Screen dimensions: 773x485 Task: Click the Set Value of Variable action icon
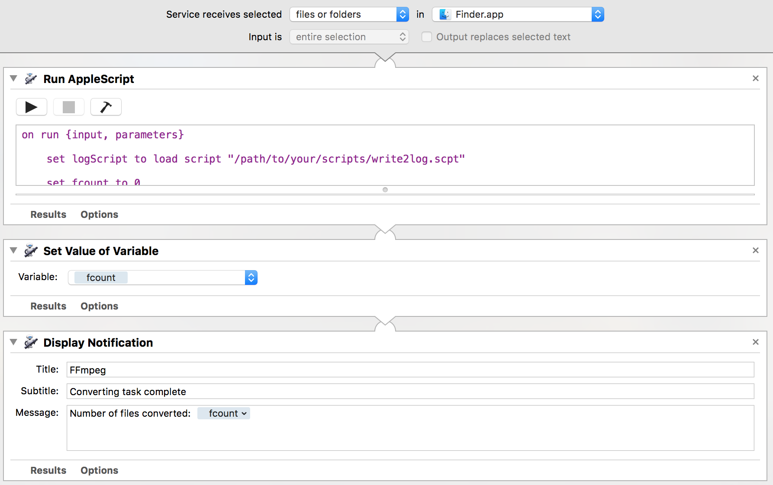click(x=31, y=251)
